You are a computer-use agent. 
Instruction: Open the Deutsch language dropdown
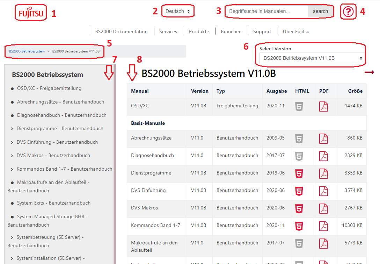tap(178, 11)
